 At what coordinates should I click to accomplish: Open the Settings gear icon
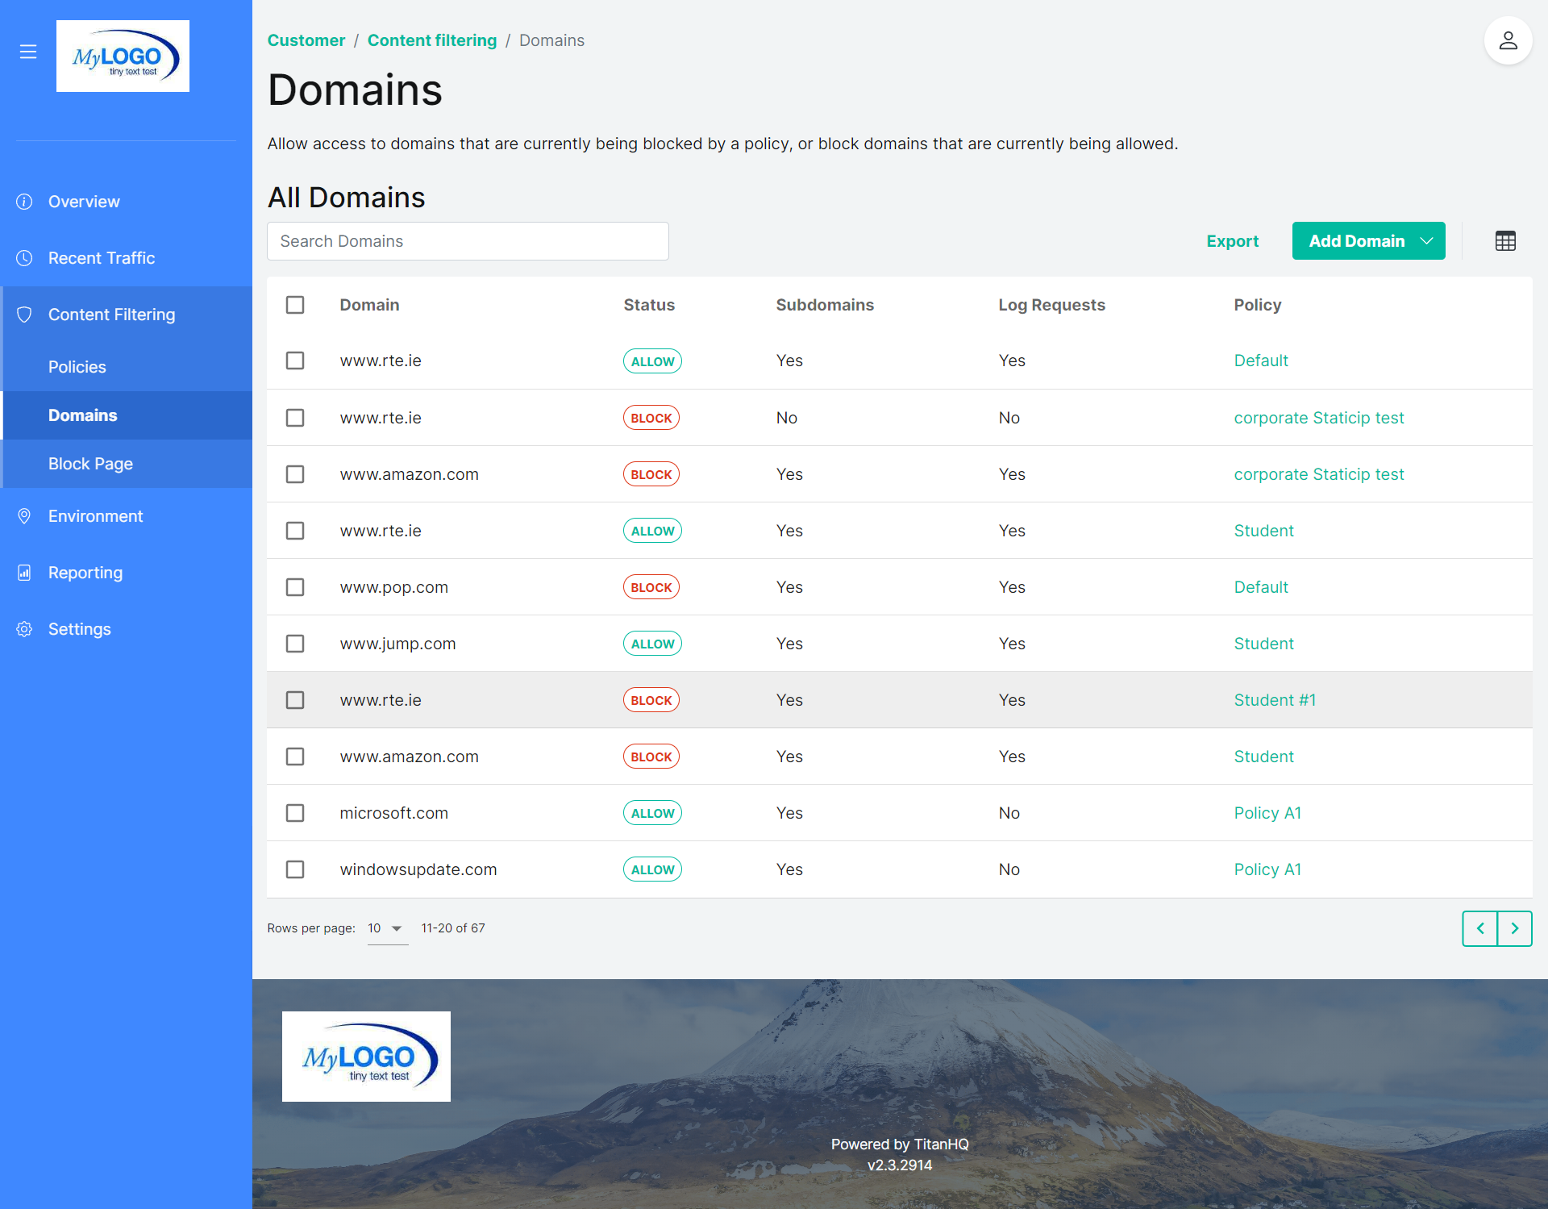pos(24,629)
